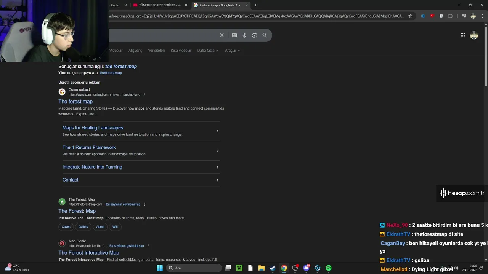488x274 pixels.
Task: Open the Wiki sitelink chip
Action: click(x=115, y=227)
